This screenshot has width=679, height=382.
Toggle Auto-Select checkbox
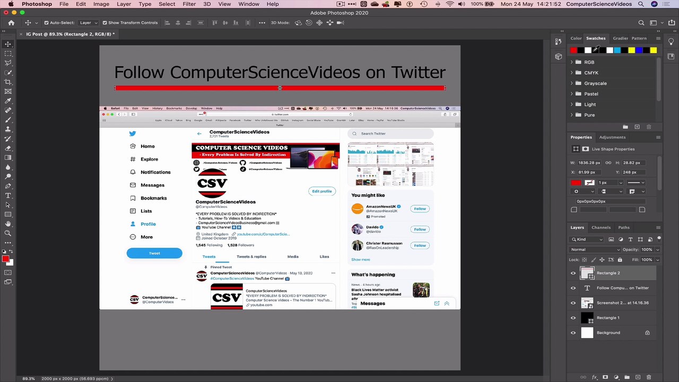(47, 23)
